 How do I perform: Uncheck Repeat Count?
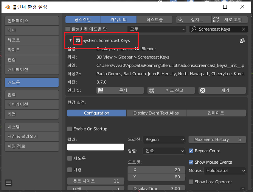pyautogui.click(x=191, y=151)
